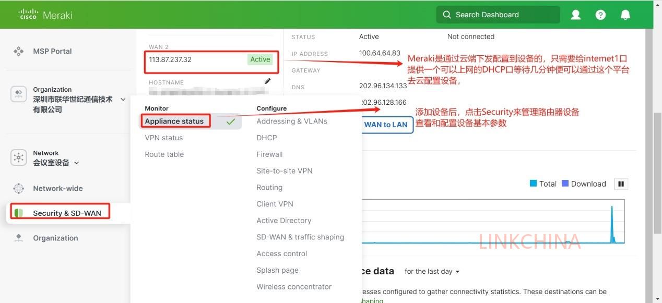Open Routing configuration
662x303 pixels.
coord(269,187)
